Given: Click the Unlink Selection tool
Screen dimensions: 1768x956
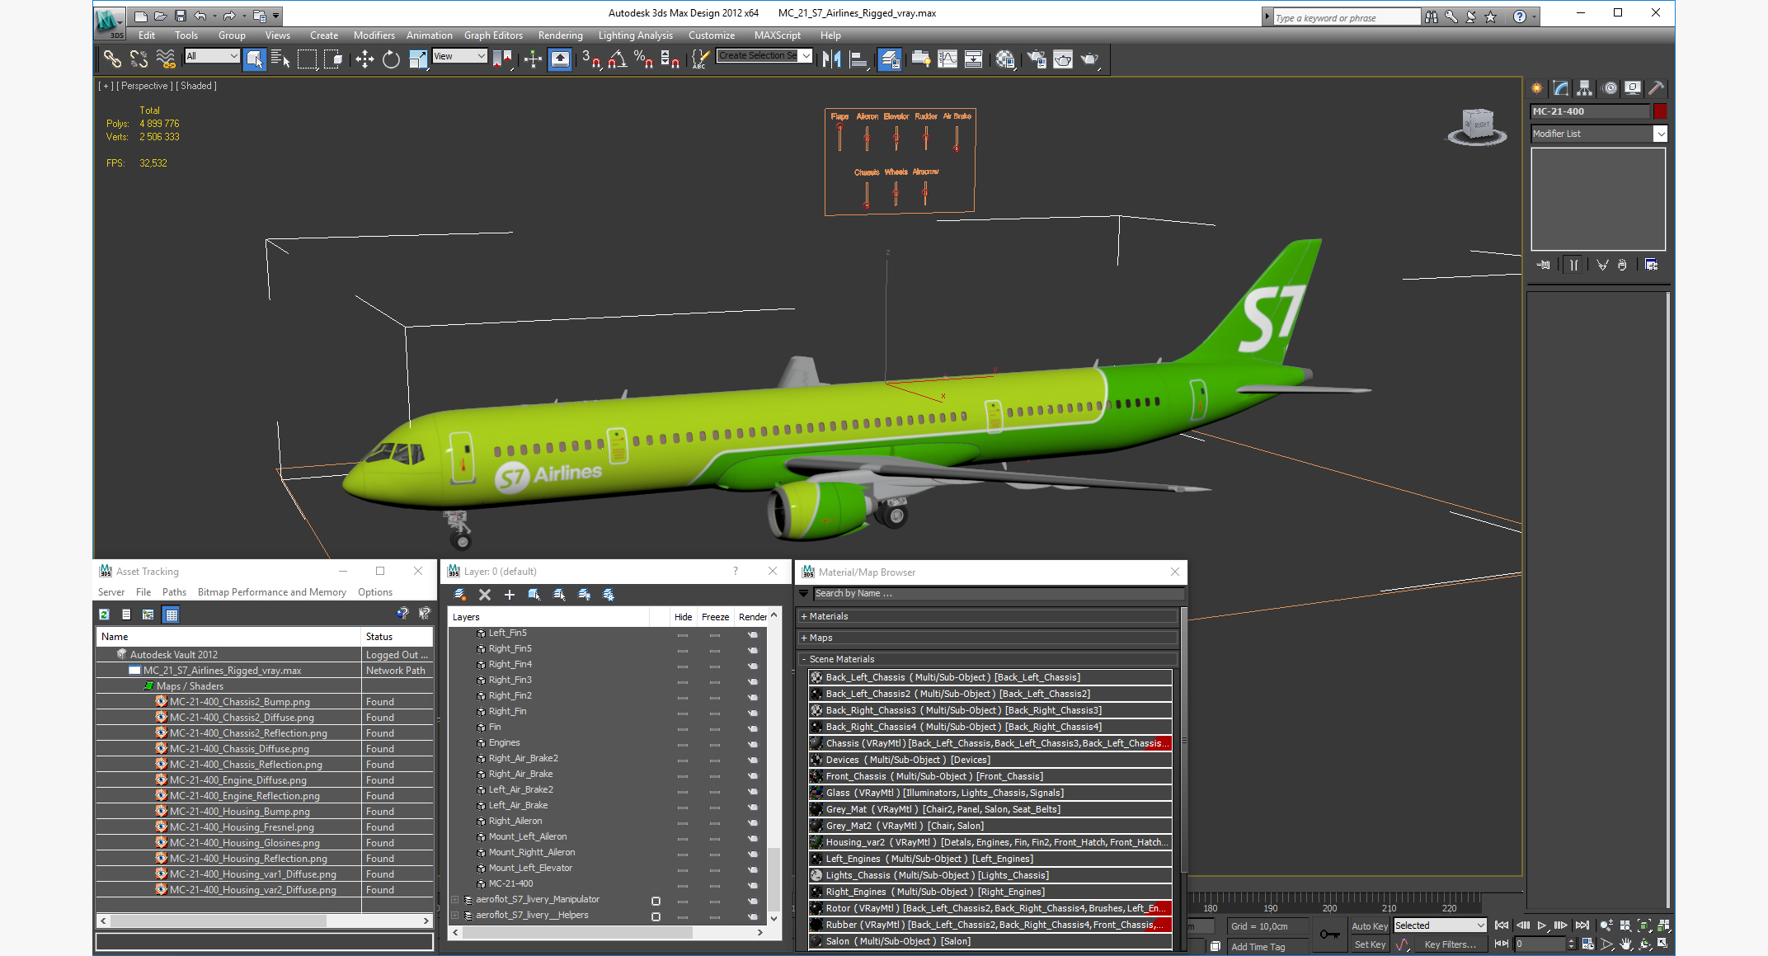Looking at the screenshot, I should coord(139,59).
